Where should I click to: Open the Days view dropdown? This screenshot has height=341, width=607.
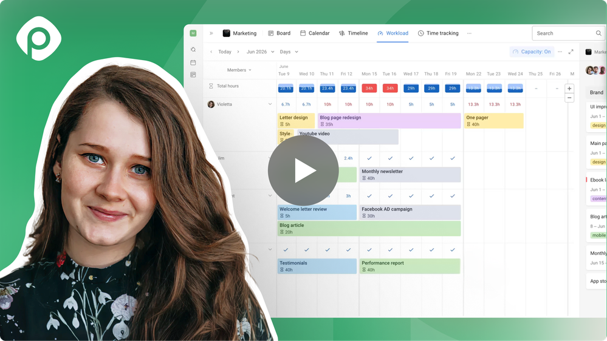point(289,52)
